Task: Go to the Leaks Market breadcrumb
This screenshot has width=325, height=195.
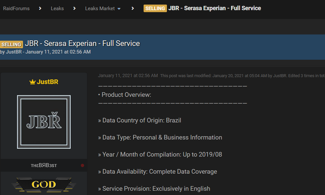Action: point(100,8)
